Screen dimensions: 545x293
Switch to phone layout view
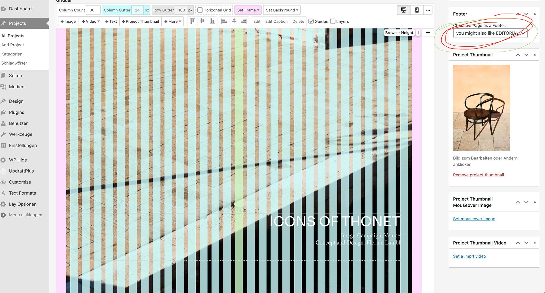pos(417,10)
